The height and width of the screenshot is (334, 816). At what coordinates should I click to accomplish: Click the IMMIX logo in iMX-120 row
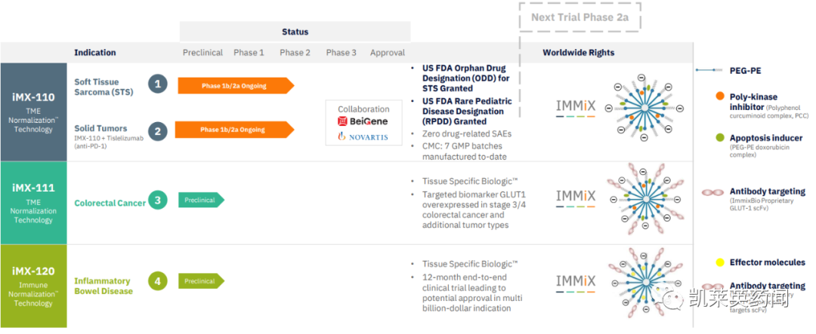click(x=576, y=282)
